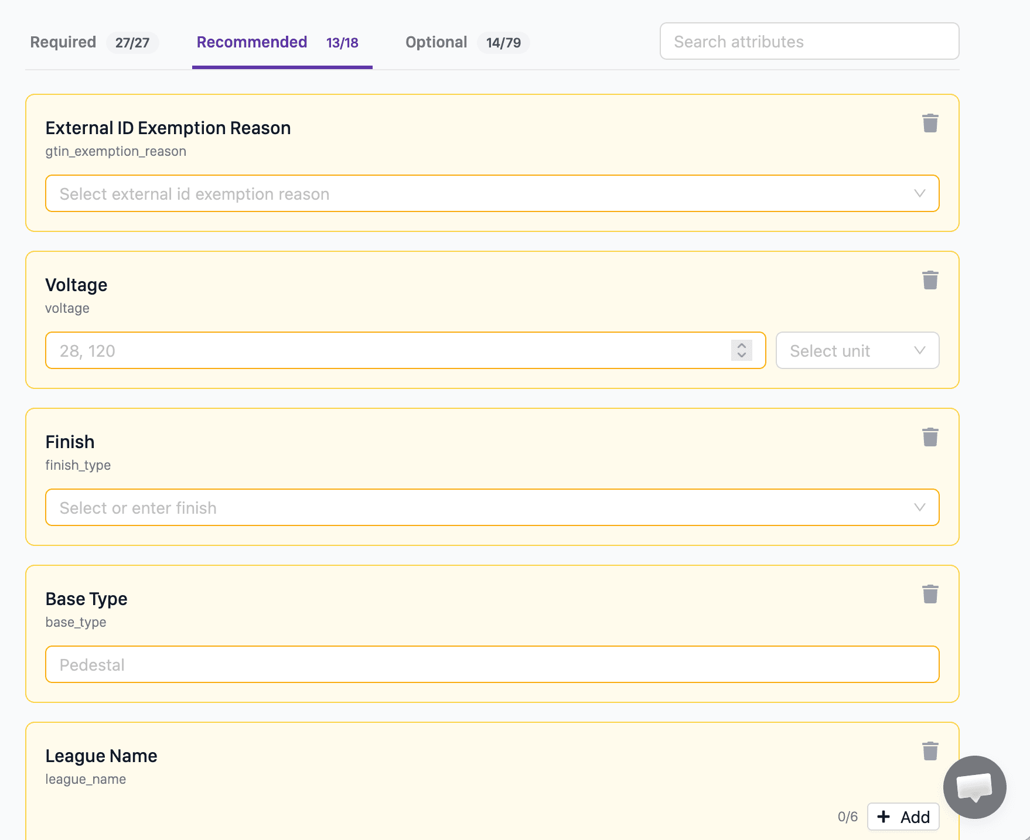Remove the League Name attribute
The image size is (1030, 840).
click(930, 751)
